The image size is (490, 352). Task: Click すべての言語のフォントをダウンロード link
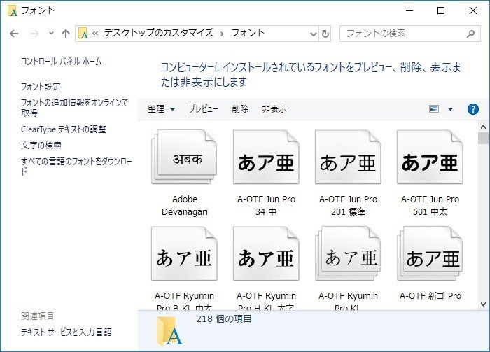(76, 166)
